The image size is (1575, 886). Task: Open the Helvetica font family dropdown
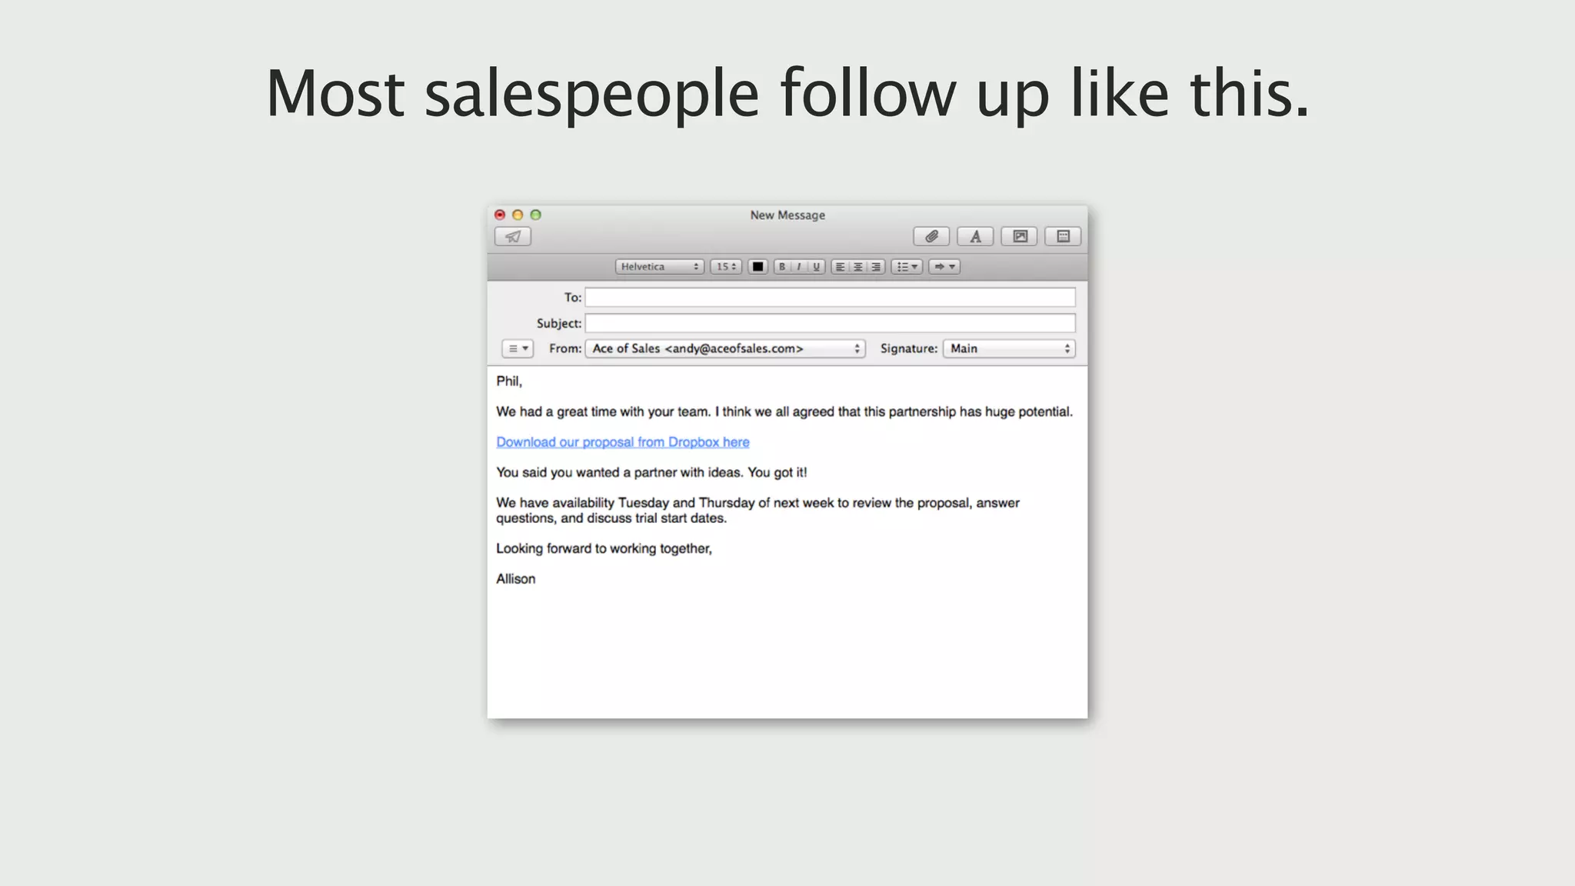click(660, 267)
